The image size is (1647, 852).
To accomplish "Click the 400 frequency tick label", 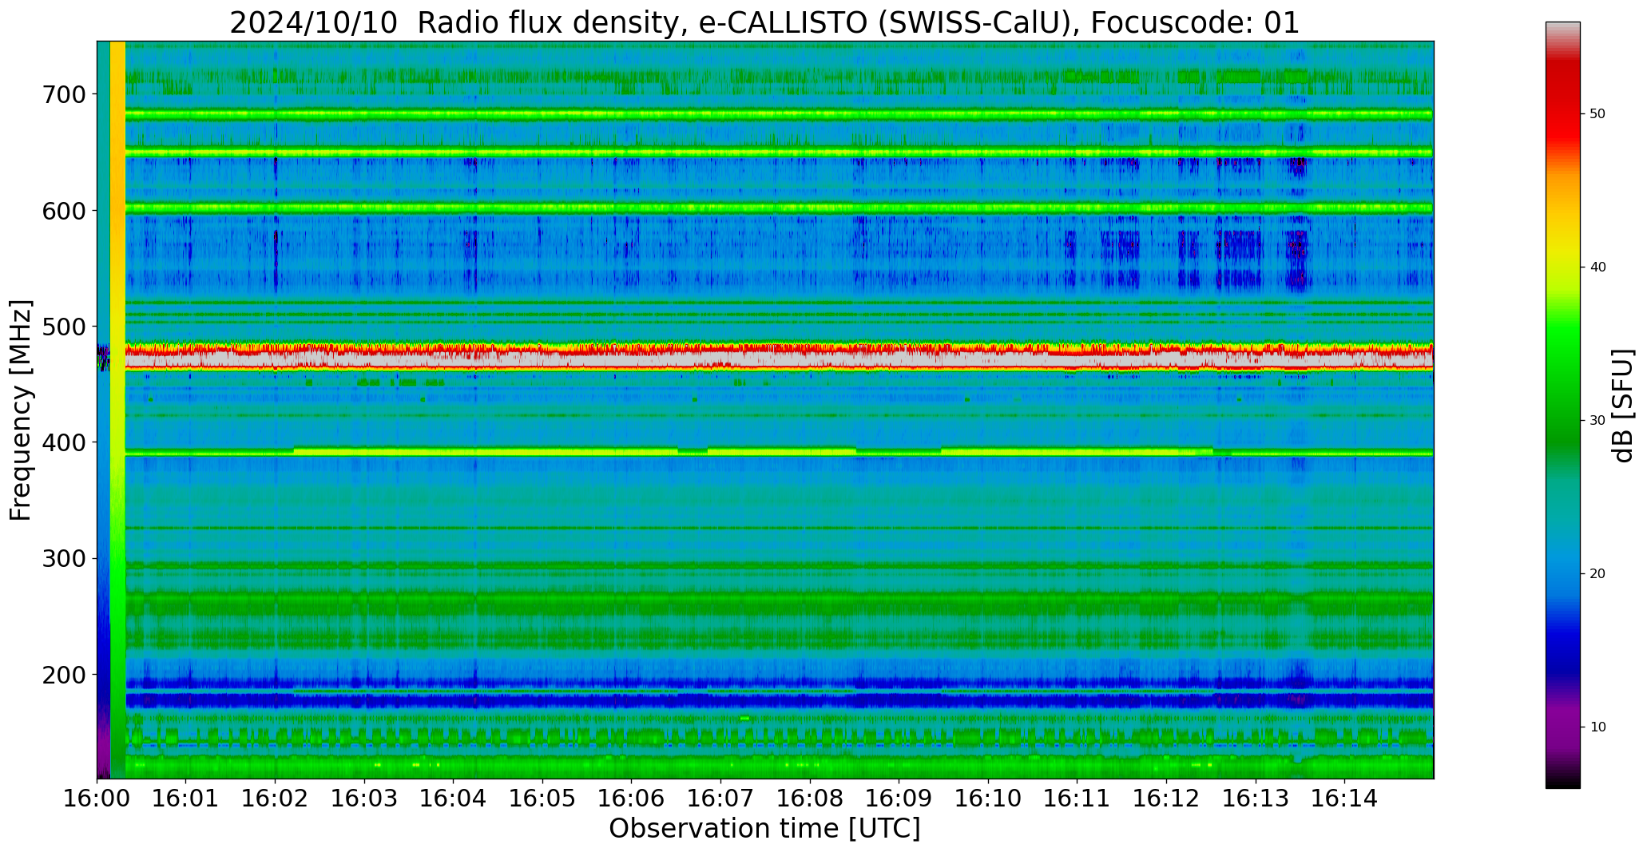I will 64,442.
